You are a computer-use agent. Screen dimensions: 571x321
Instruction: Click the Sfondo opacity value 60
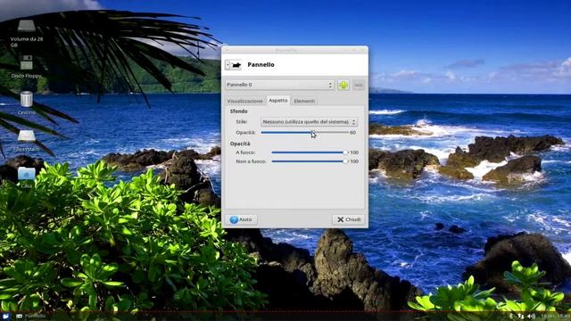352,133
